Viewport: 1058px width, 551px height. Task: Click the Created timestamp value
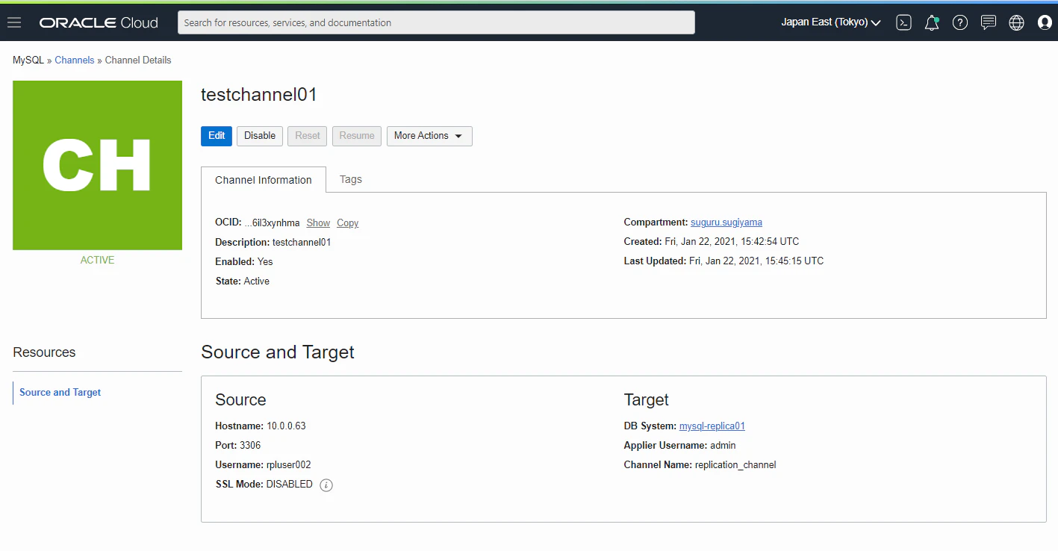point(732,241)
